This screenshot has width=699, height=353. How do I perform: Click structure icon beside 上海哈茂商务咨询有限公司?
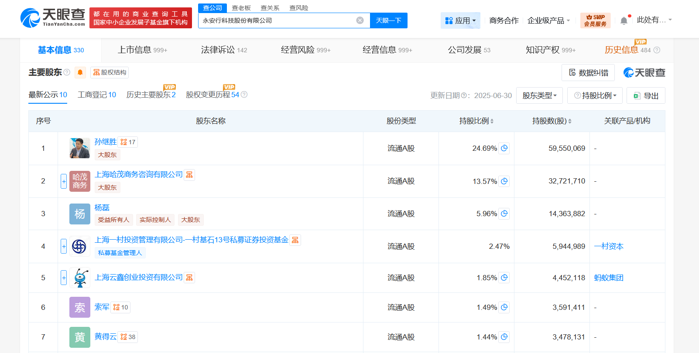(189, 175)
